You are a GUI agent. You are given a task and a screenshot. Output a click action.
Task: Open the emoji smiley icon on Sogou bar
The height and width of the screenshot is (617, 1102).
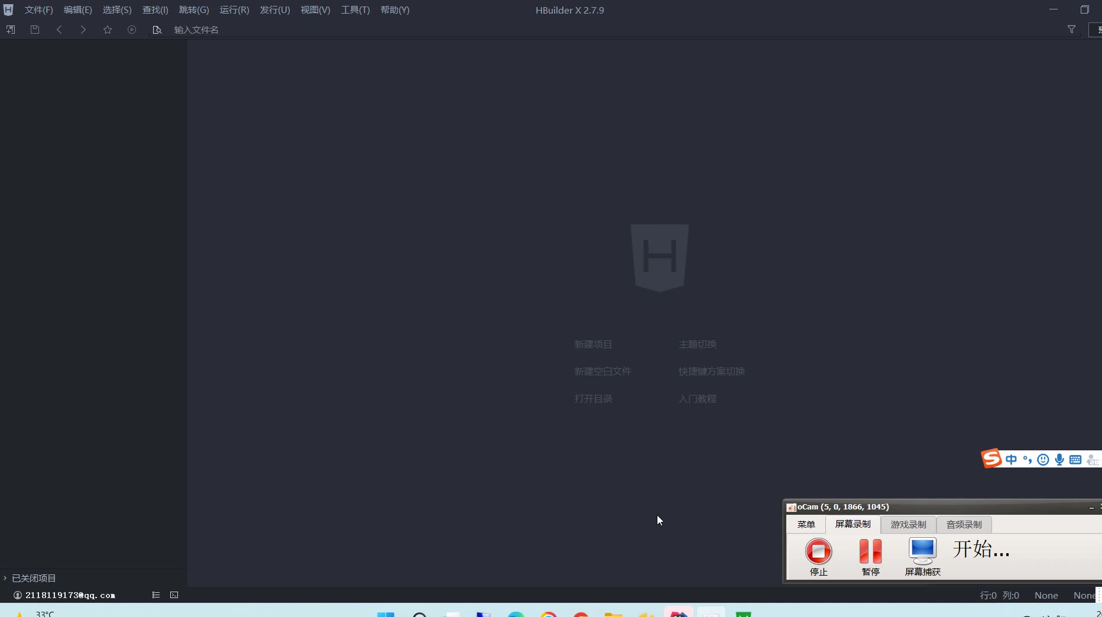[1043, 460]
